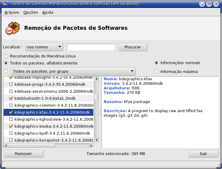Minimize the Mandriva Control Center window
The width and height of the screenshot is (222, 169).
tap(202, 4)
